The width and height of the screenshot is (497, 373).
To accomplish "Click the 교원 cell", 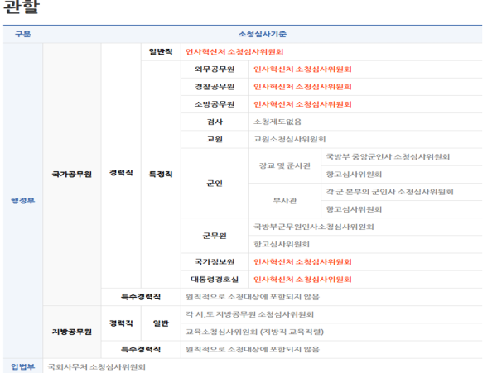I will coord(215,139).
